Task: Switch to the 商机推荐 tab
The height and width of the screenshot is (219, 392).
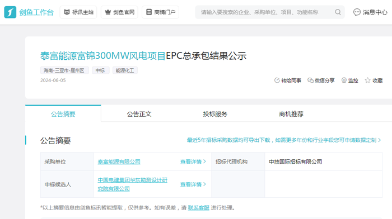Action: [291, 114]
